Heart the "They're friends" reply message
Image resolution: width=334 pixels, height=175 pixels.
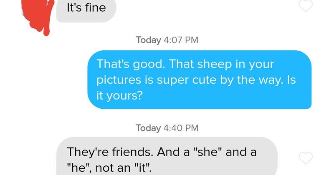coord(306,157)
